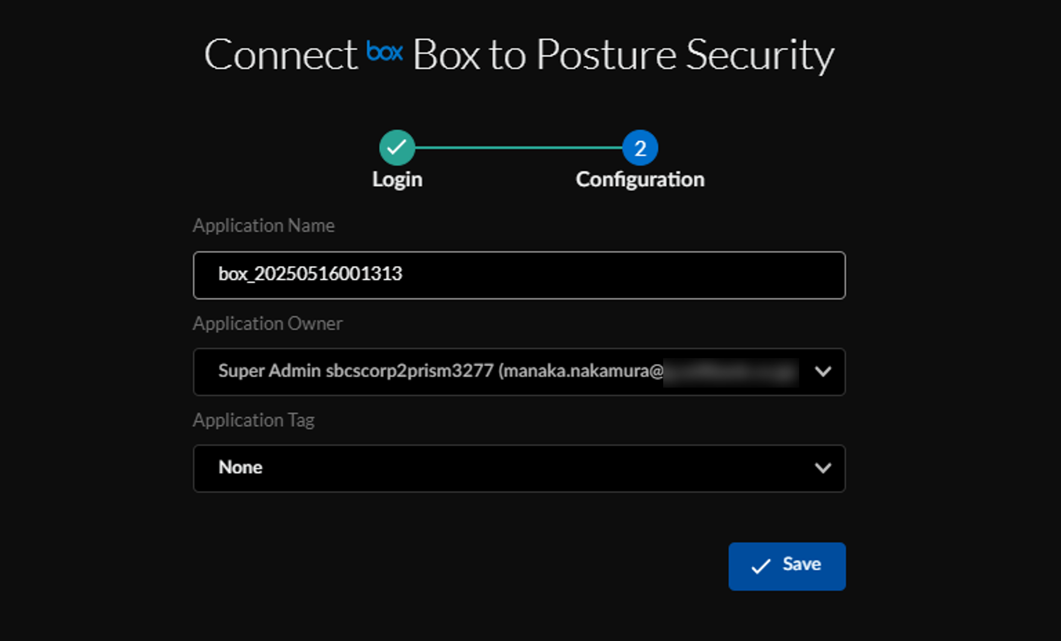Click the Login step label

pos(397,179)
